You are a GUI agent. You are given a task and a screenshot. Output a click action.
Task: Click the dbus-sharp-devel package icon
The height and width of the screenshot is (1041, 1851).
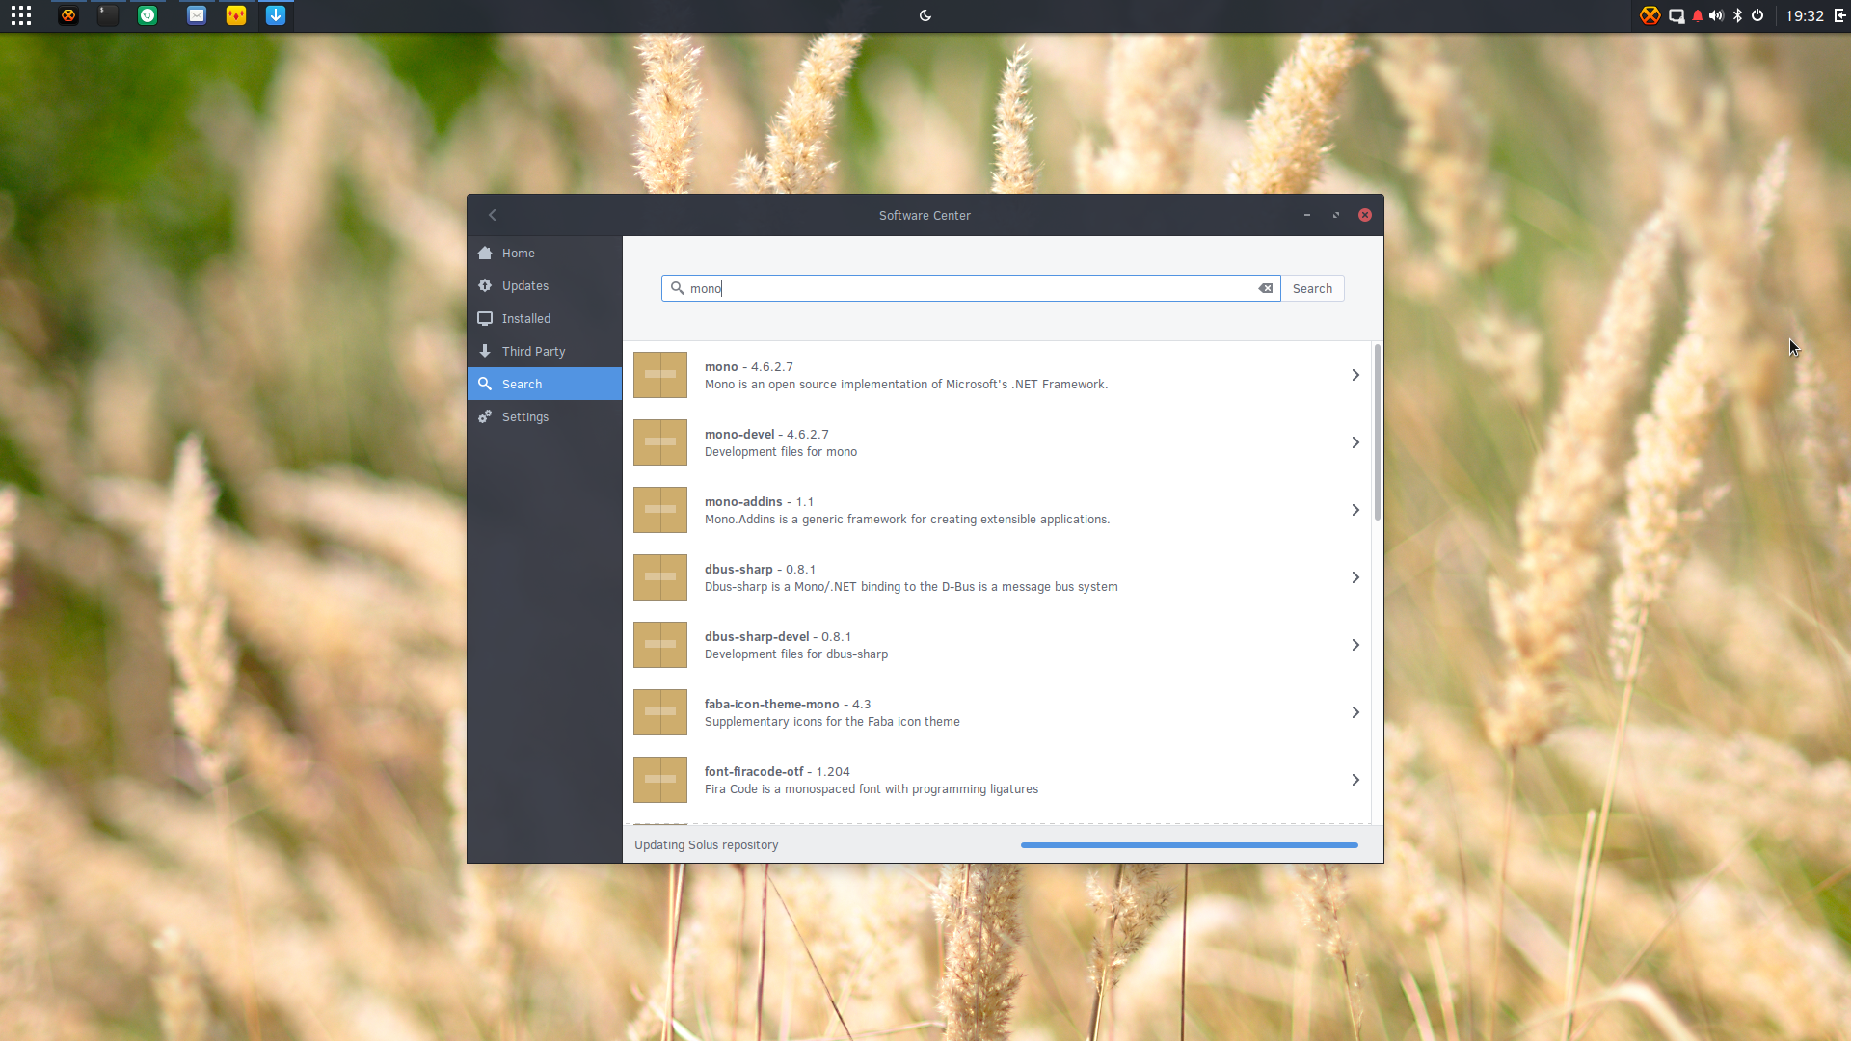(660, 645)
